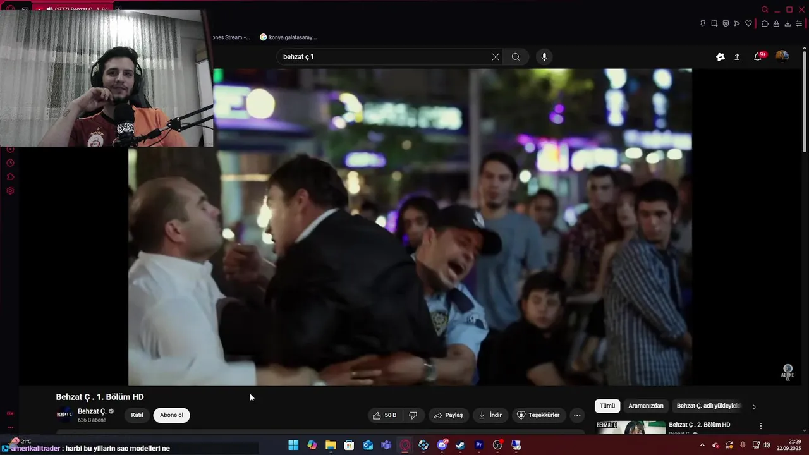Viewport: 809px width, 455px height.
Task: Open the Windows Start menu
Action: 293,445
